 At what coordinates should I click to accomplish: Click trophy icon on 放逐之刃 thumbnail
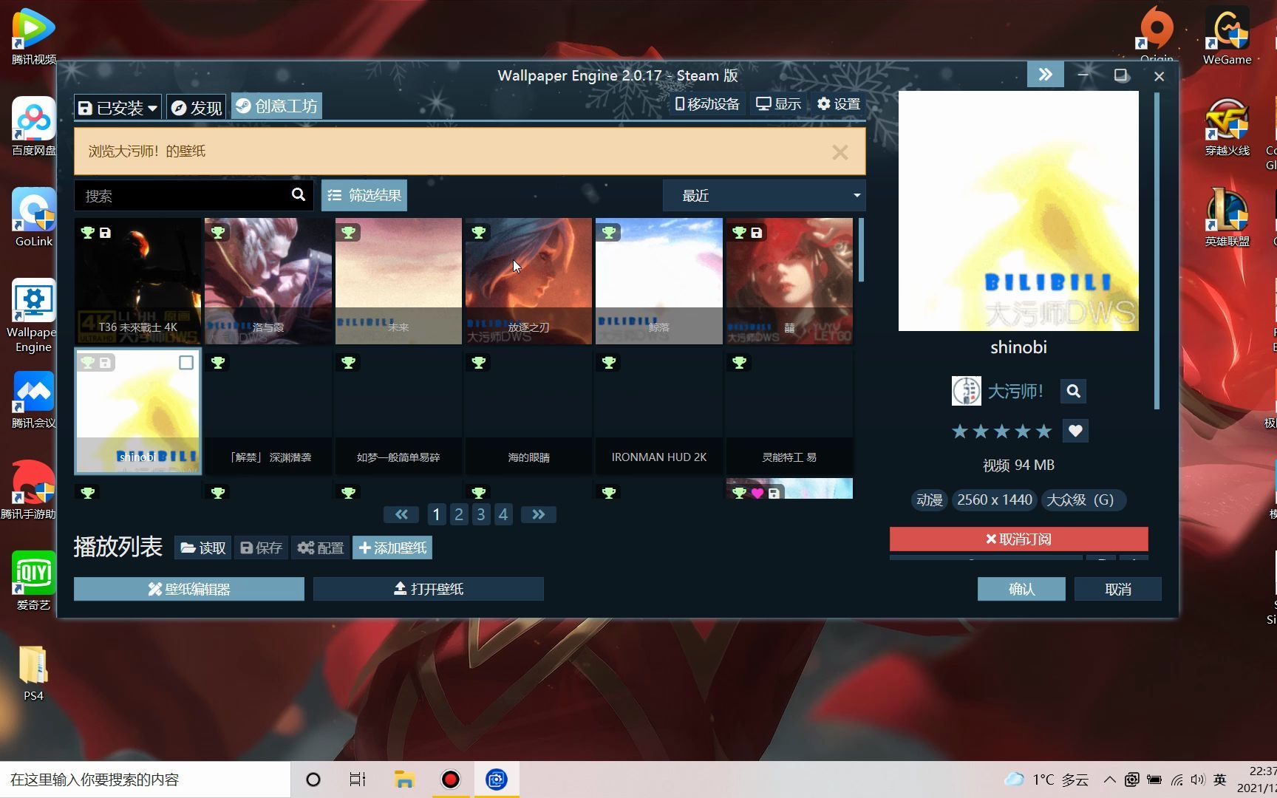coord(479,233)
